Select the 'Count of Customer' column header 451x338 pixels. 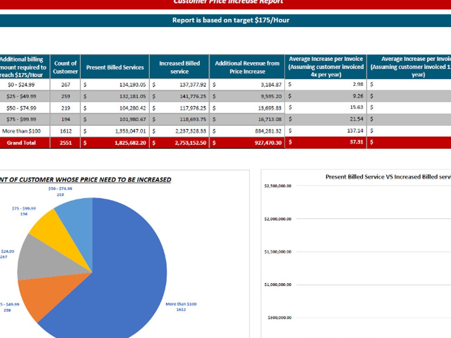tap(65, 67)
